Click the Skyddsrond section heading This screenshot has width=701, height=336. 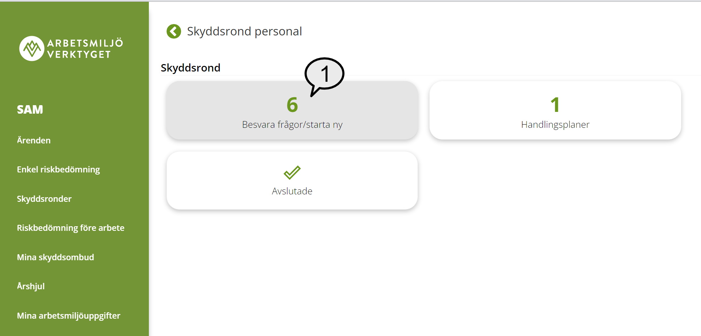tap(190, 68)
